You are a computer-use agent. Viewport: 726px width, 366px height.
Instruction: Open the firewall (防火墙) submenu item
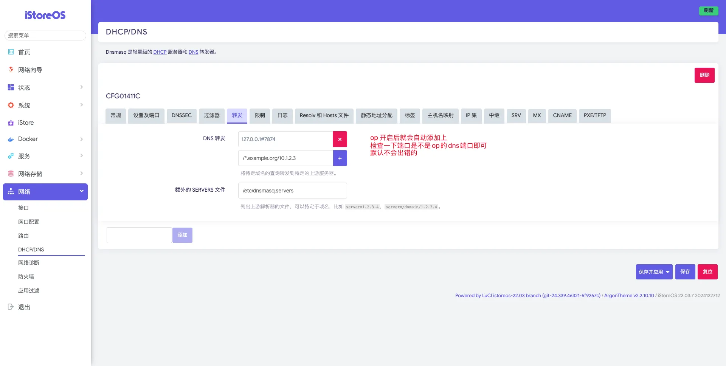[x=26, y=277]
